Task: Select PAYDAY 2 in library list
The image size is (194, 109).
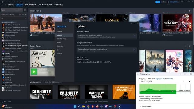Action: [x=8, y=77]
